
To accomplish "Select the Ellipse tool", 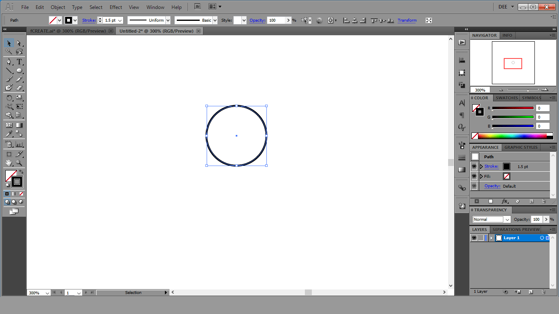I will tap(19, 70).
